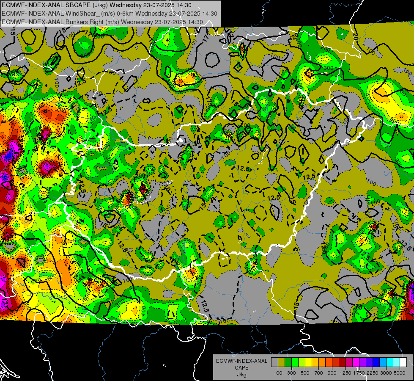The image size is (414, 381).
Task: Click the J/kg unit label in legend
Action: tap(241, 375)
